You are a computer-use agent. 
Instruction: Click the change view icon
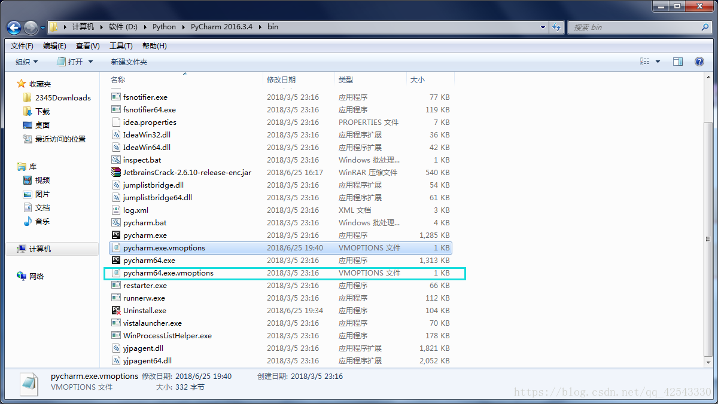[x=644, y=62]
